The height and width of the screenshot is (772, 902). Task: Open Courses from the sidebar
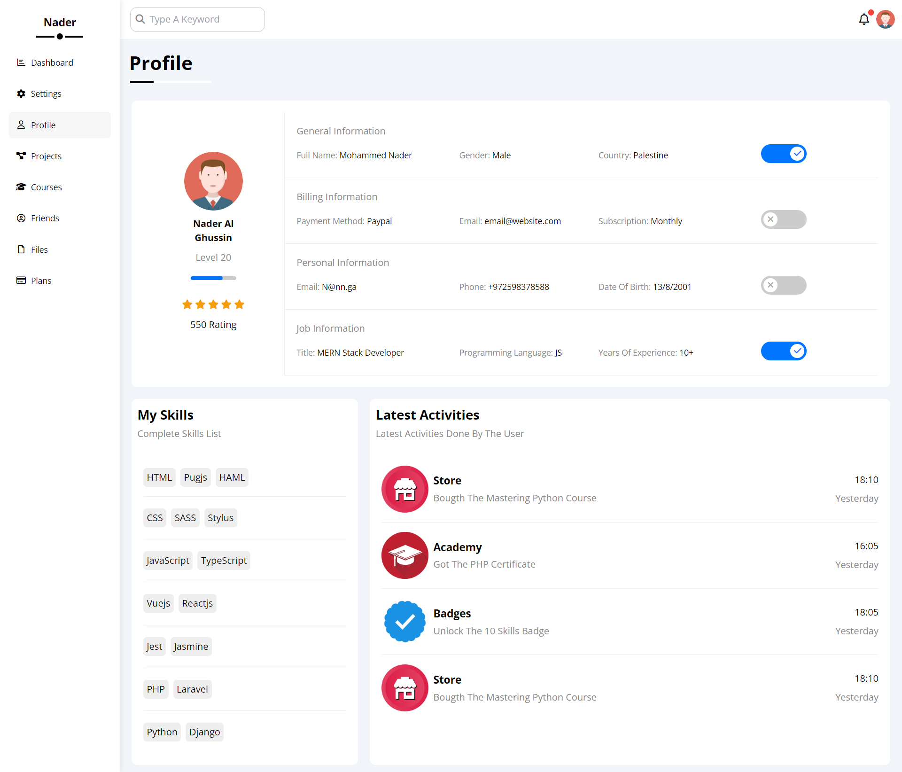(x=60, y=187)
